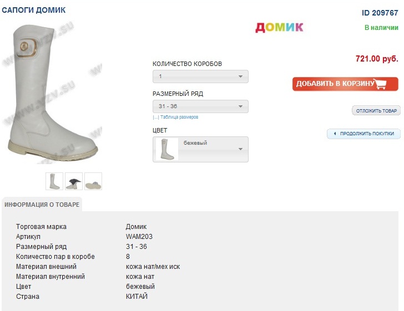Click the back arrow on ПРОДОЛЖИТЬ ПОКУПКИ
Screen dimensions: 404x311
point(335,134)
